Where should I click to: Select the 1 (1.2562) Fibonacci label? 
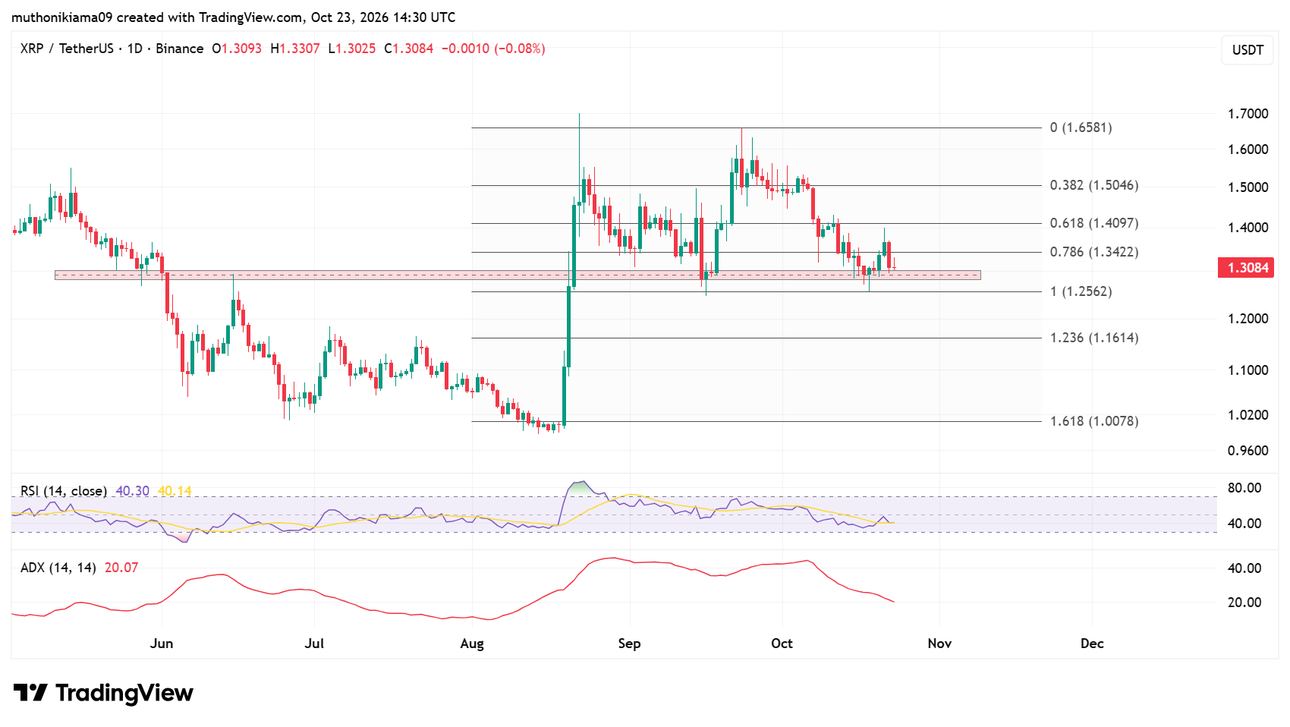click(x=1081, y=291)
